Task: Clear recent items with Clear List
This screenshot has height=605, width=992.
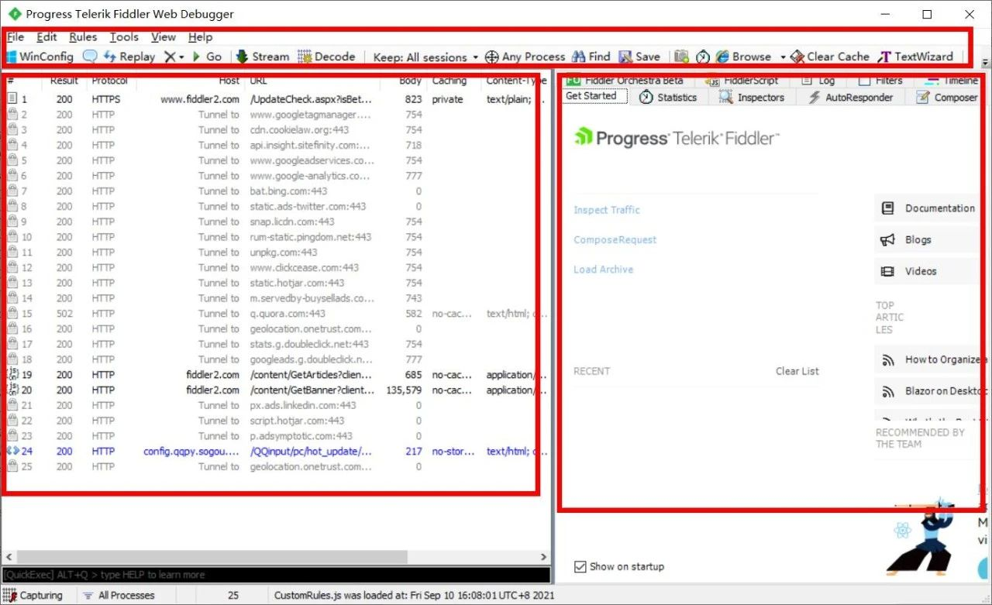Action: (x=797, y=371)
